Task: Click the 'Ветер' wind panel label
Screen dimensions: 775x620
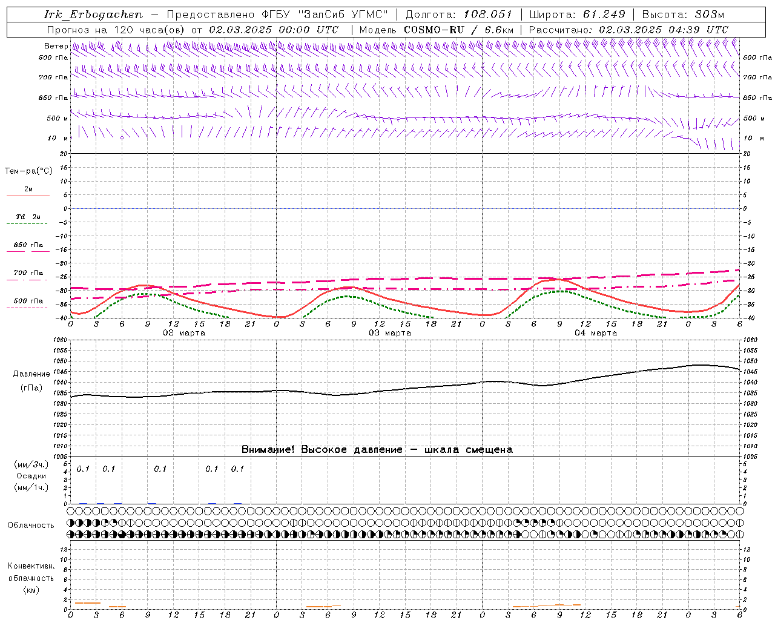Action: [56, 46]
